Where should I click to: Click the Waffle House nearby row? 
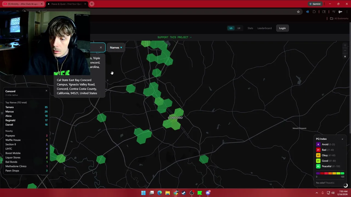26,140
